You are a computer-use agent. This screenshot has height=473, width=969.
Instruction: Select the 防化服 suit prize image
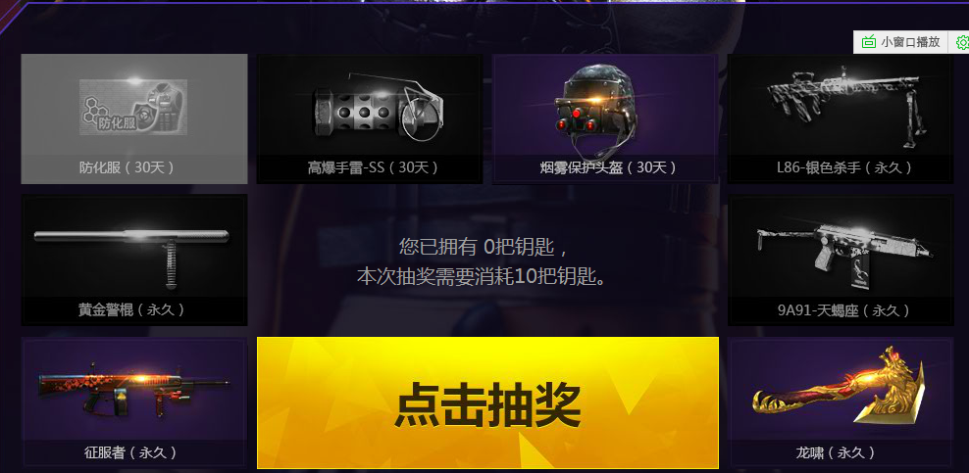pyautogui.click(x=133, y=107)
